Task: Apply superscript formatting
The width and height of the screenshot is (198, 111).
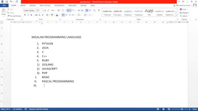Action: pos(43,15)
